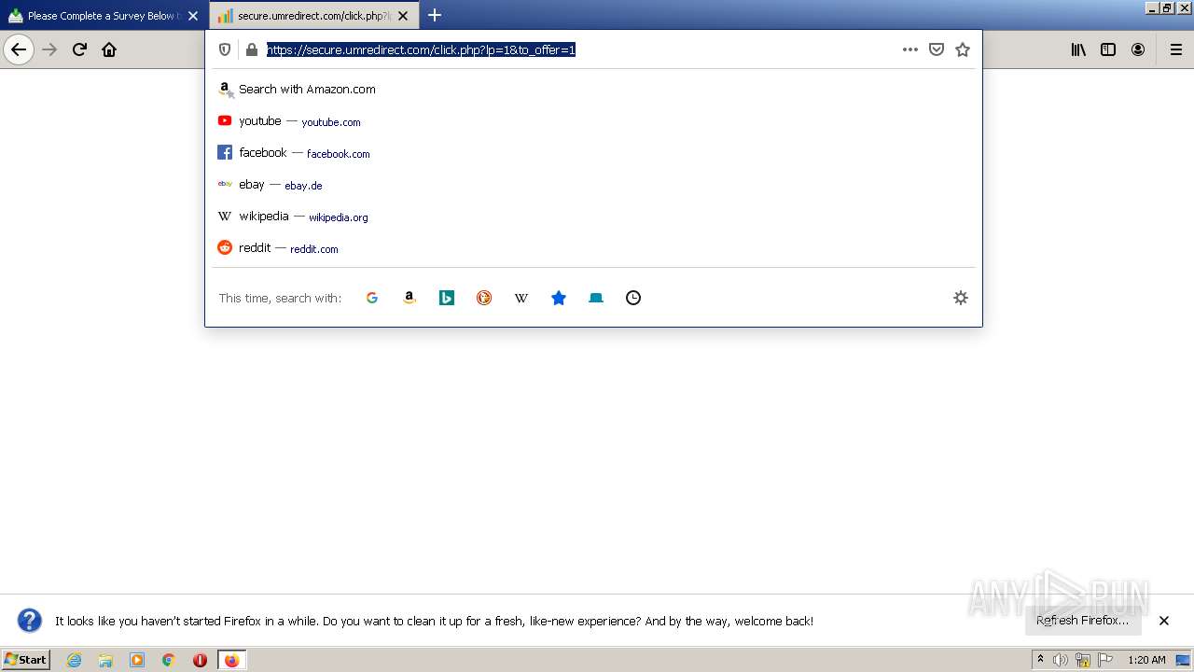Image resolution: width=1194 pixels, height=672 pixels.
Task: Search bookmarks with star icon
Action: tap(559, 298)
